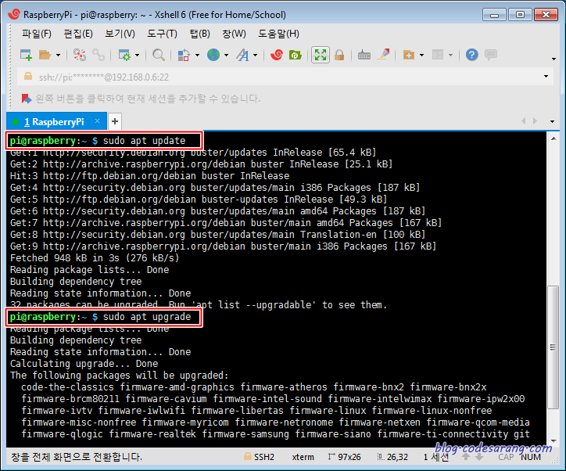Click SSH2 status bar entry

tap(260, 457)
